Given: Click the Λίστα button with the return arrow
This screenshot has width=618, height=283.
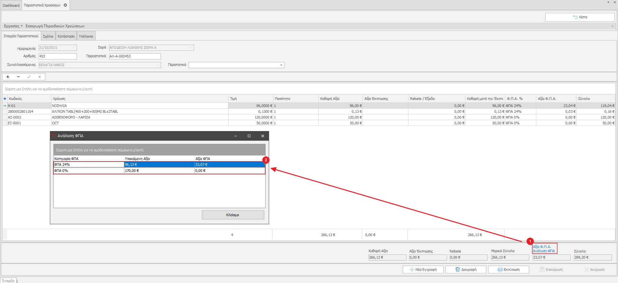Looking at the screenshot, I should point(580,17).
